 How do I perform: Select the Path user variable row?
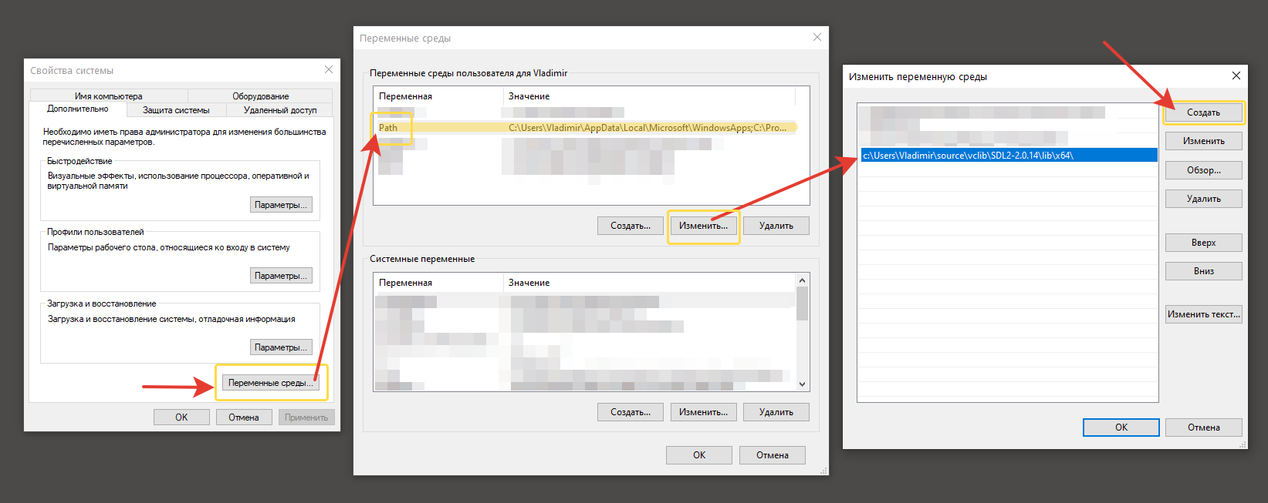click(x=584, y=127)
